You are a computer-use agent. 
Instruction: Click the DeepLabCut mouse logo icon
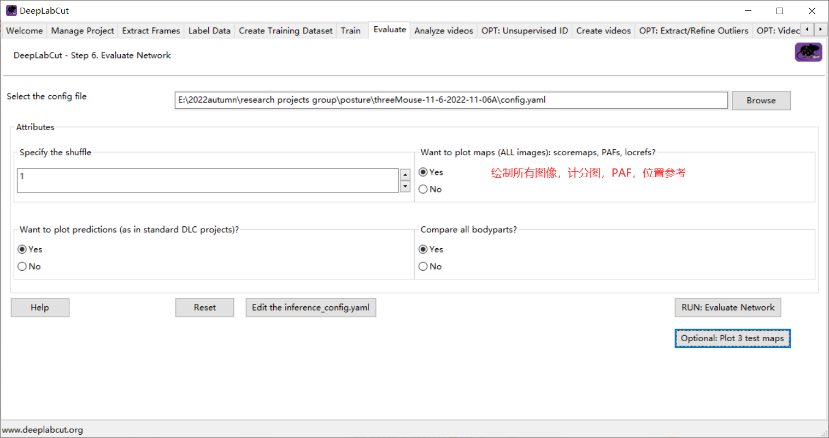click(808, 52)
